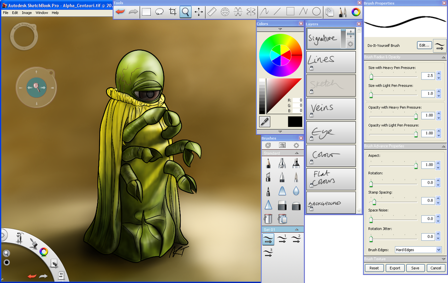This screenshot has width=448, height=283.
Task: Pick the Ballpoint Pen brush
Action: tap(282, 177)
